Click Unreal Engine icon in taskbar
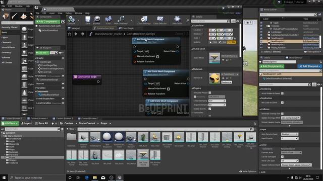This screenshot has height=181, width=323. pyautogui.click(x=120, y=177)
